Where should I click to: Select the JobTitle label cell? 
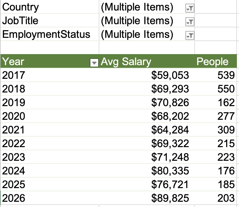[x=20, y=21]
